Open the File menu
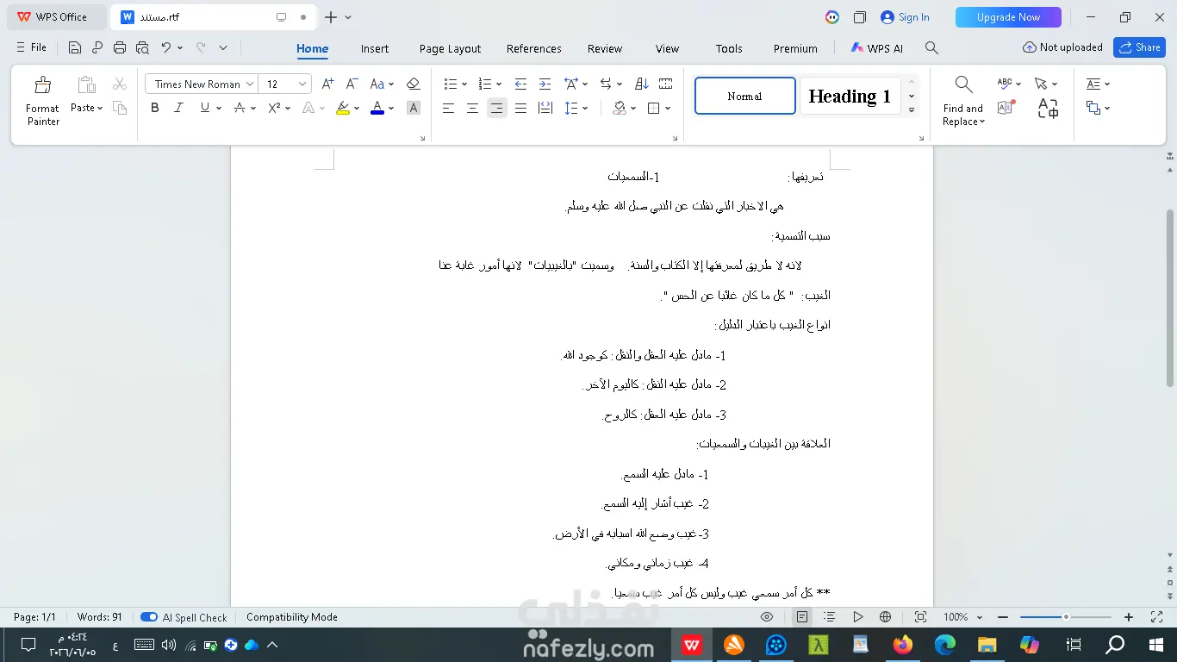The image size is (1177, 662). coord(32,48)
